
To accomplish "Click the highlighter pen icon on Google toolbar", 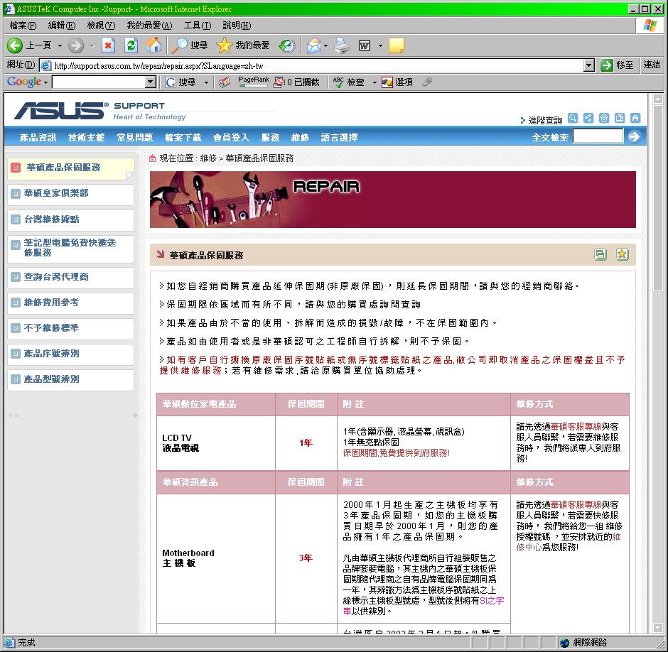I will (x=427, y=82).
